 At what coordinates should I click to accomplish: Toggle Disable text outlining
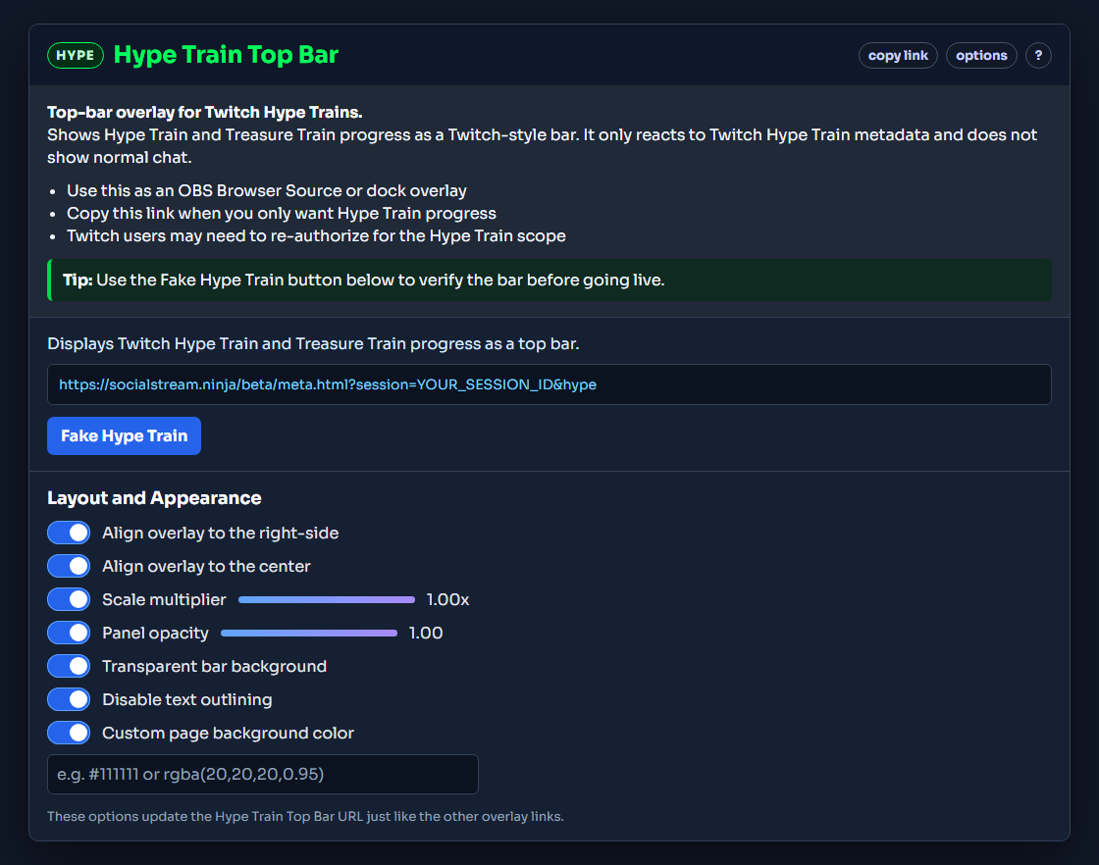[x=69, y=699]
